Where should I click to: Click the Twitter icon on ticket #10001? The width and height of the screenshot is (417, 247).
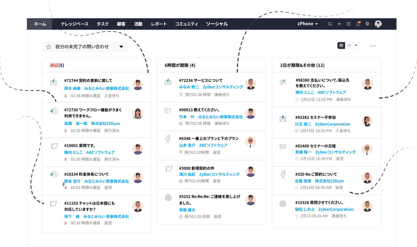tap(53, 146)
